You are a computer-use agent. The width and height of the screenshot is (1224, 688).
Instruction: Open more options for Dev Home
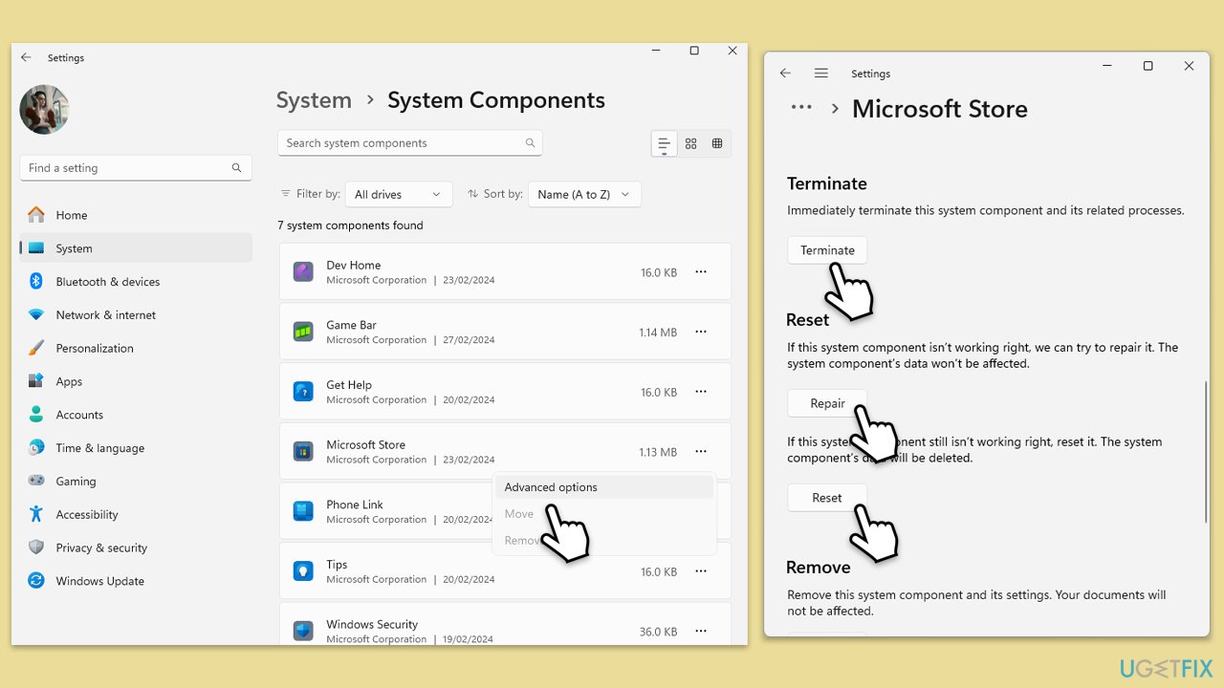[x=701, y=272]
